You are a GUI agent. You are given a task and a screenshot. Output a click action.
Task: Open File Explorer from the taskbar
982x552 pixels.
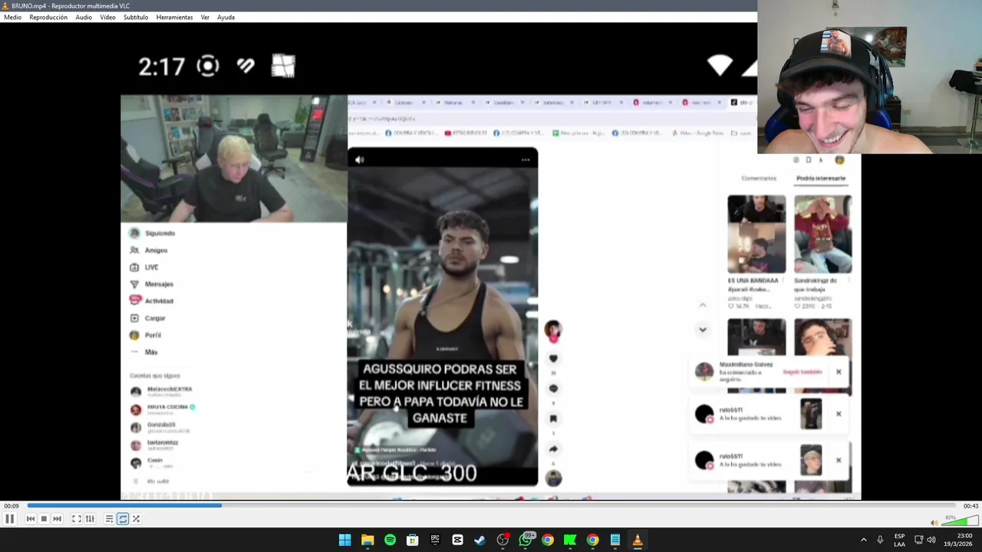coord(367,540)
